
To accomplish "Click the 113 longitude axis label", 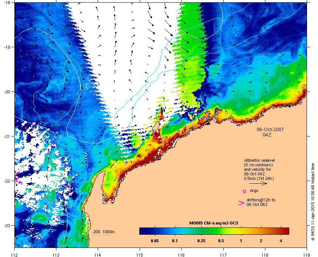I will coord(56,255).
